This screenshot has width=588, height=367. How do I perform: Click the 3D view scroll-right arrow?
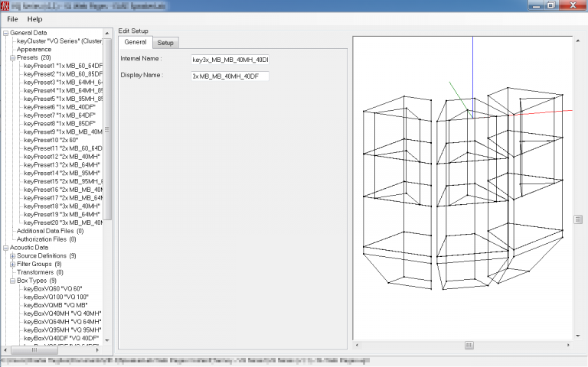tap(568, 345)
